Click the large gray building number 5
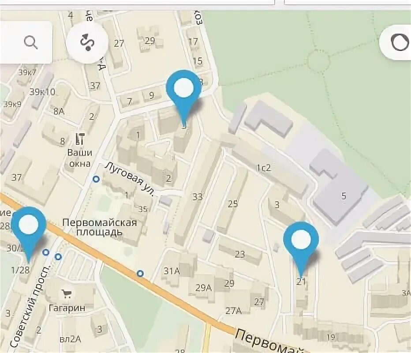This screenshot has width=411, height=353. 344,195
